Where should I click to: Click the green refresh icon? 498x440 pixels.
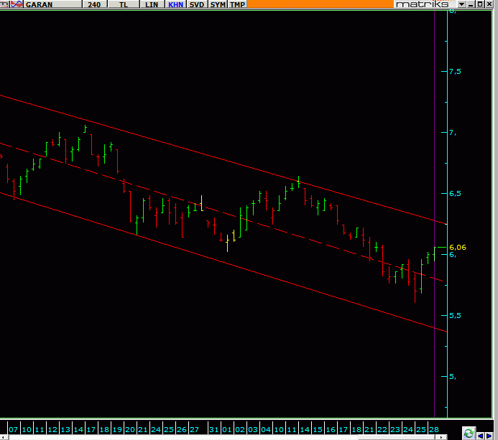point(469,434)
